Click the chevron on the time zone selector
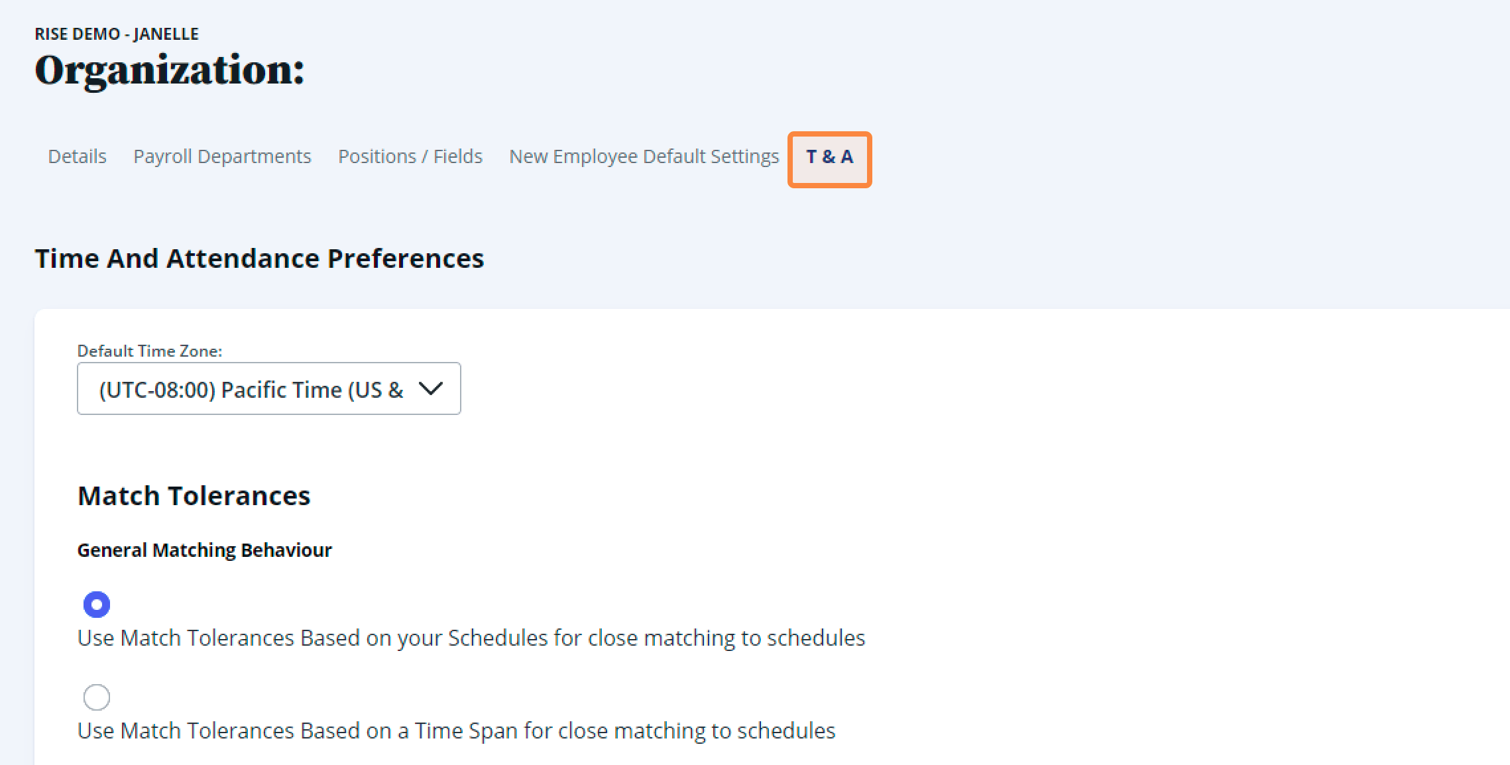 click(x=431, y=388)
